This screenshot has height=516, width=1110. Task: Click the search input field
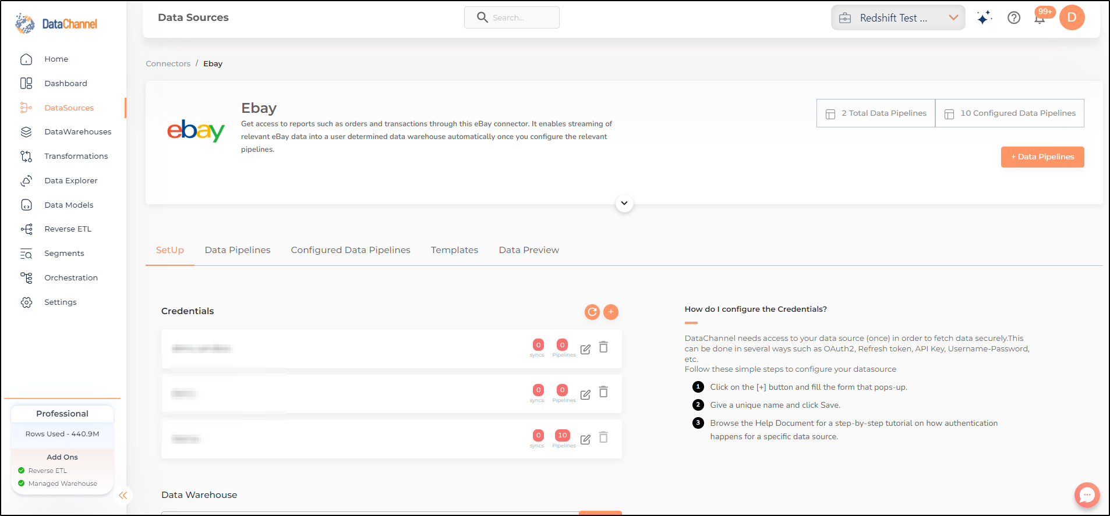(512, 17)
